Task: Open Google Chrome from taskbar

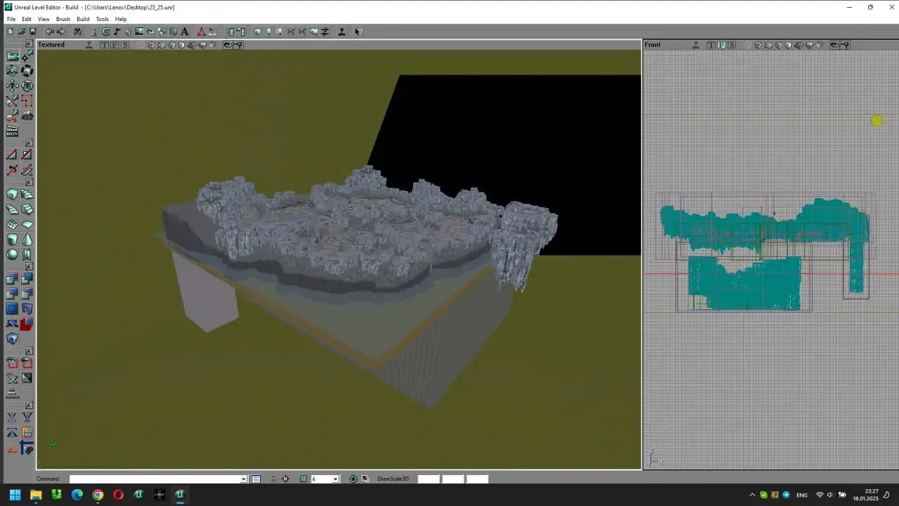Action: click(x=98, y=495)
